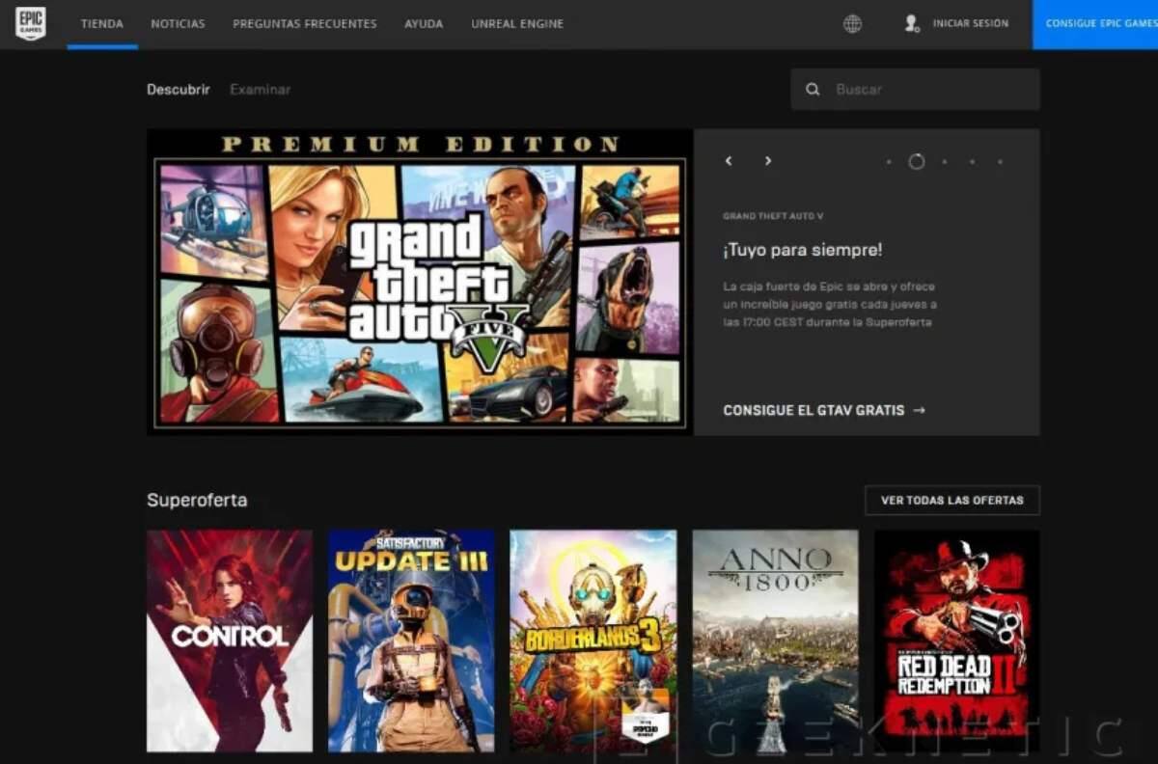Click the user account icon beside Iniciar Sesión

click(x=910, y=24)
